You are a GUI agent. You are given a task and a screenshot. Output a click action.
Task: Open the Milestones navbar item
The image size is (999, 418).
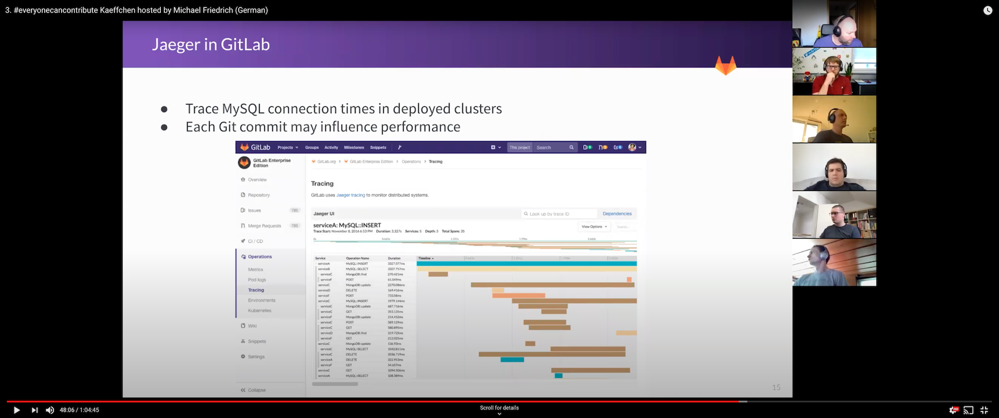point(354,147)
